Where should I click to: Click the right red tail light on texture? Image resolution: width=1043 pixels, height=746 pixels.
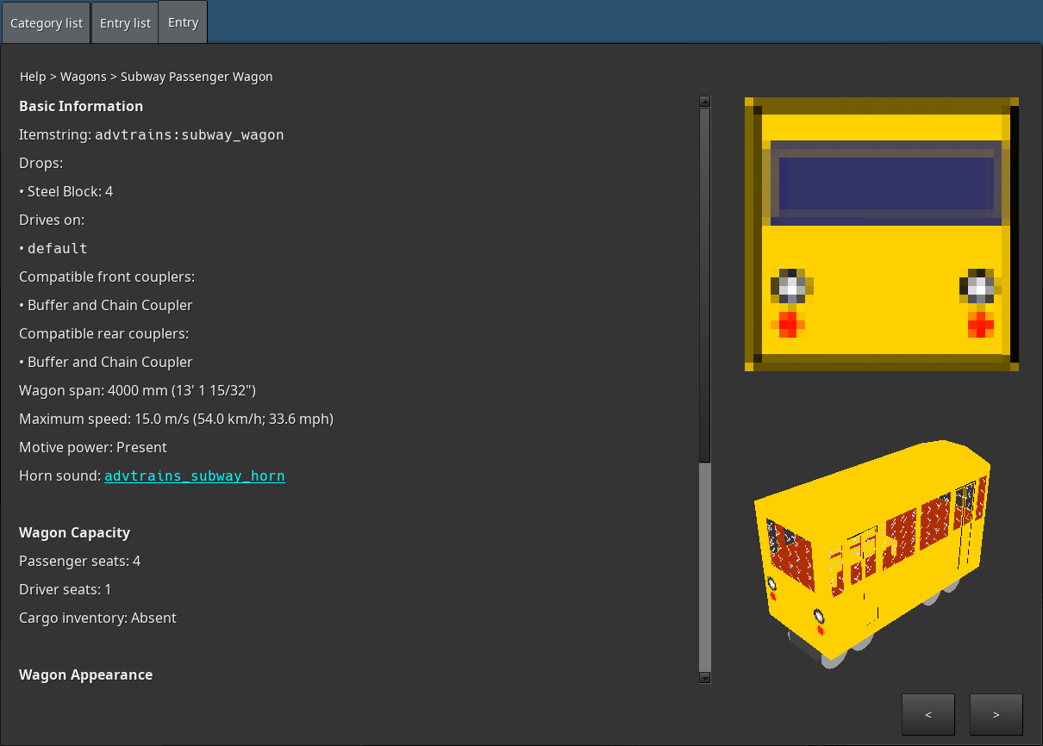(979, 324)
